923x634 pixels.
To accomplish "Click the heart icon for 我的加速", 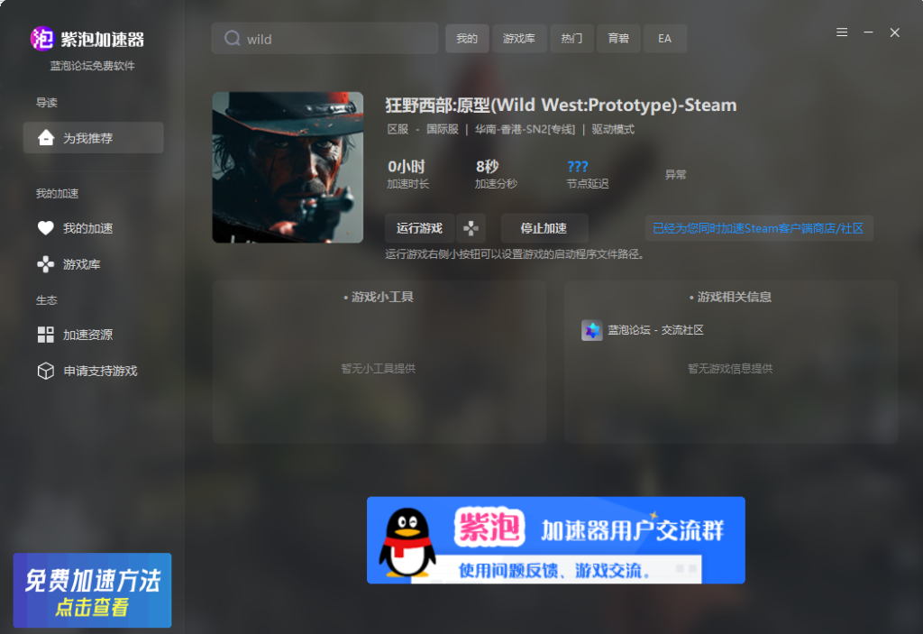I will 46,228.
